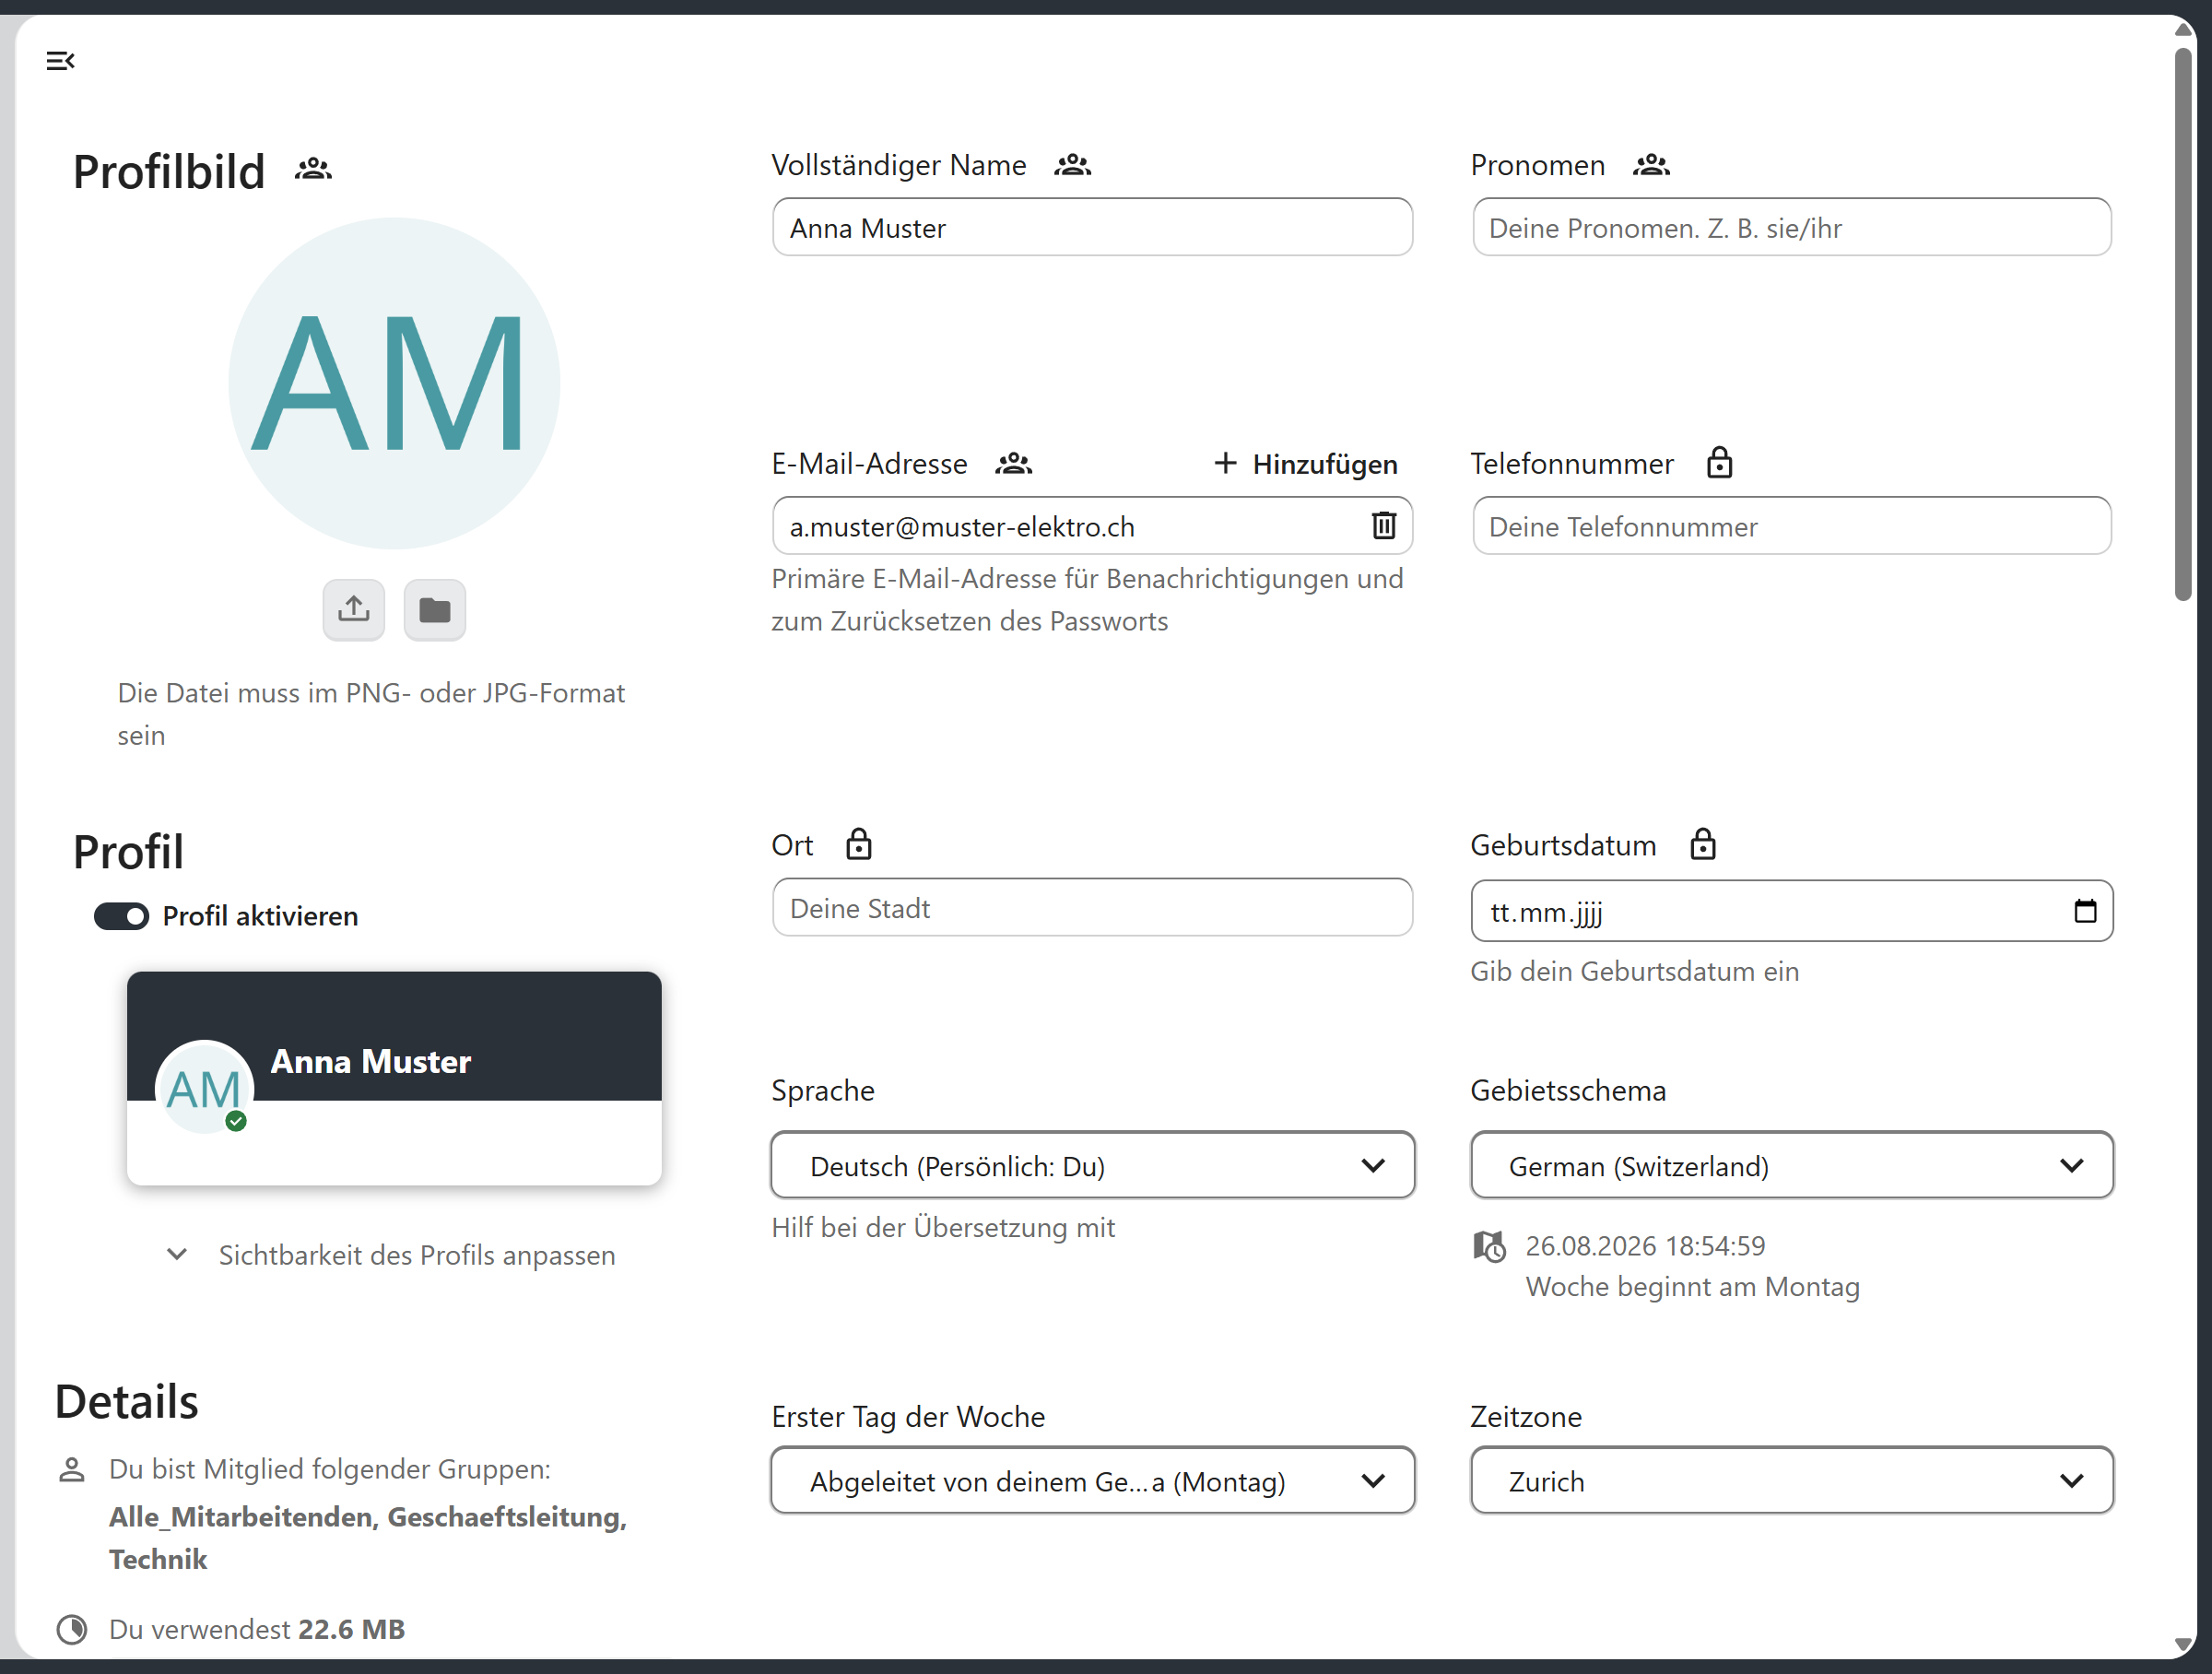Click the storage usage clock icon
Image resolution: width=2212 pixels, height=1674 pixels.
71,1630
